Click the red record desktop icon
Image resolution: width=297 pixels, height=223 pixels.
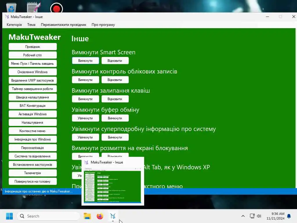click(57, 8)
